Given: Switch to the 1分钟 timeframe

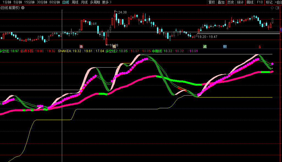Looking at the screenshot, I should click(x=7, y=2).
